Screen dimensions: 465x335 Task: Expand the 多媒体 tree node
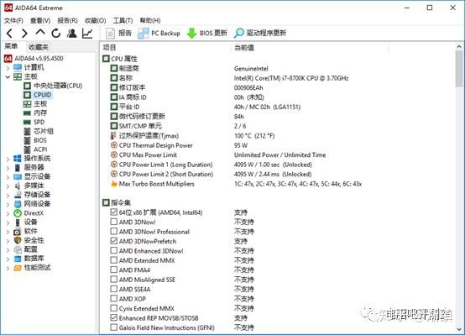8,186
